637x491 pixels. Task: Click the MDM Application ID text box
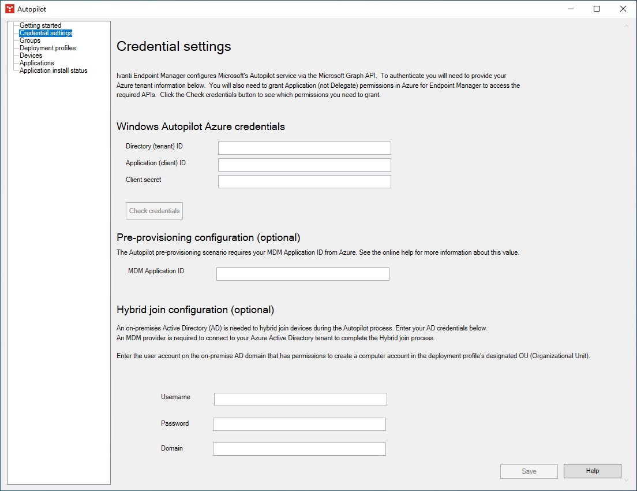(x=302, y=274)
